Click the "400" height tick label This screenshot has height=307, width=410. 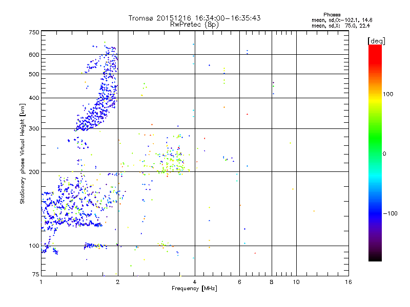pos(34,98)
